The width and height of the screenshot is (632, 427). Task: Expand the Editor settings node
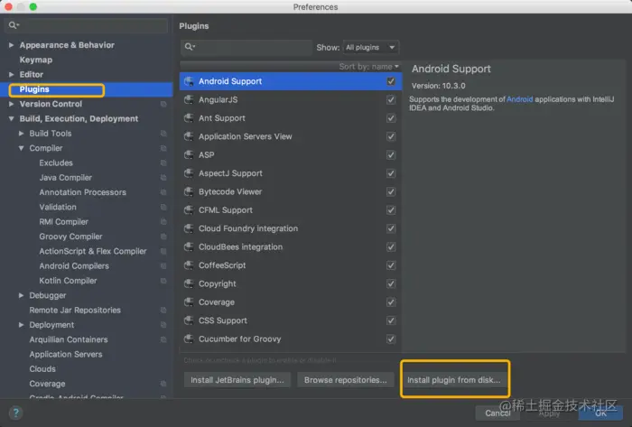[x=11, y=75]
